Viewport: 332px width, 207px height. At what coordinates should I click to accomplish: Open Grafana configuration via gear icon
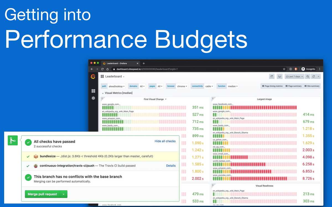coord(93,98)
